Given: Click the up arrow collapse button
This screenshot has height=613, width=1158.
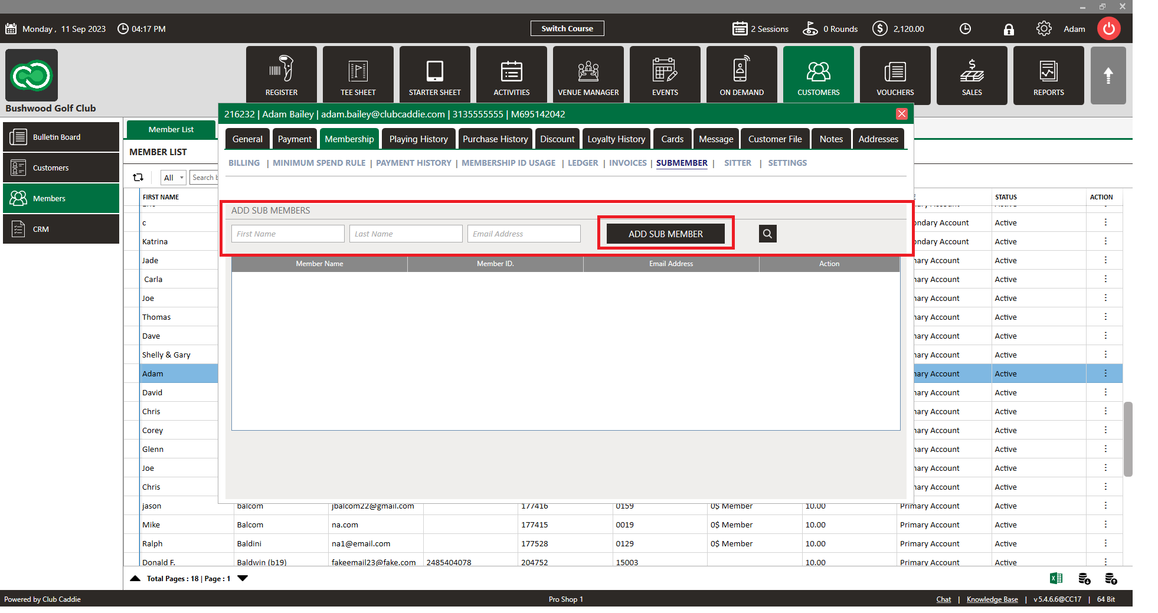Looking at the screenshot, I should pyautogui.click(x=1108, y=75).
